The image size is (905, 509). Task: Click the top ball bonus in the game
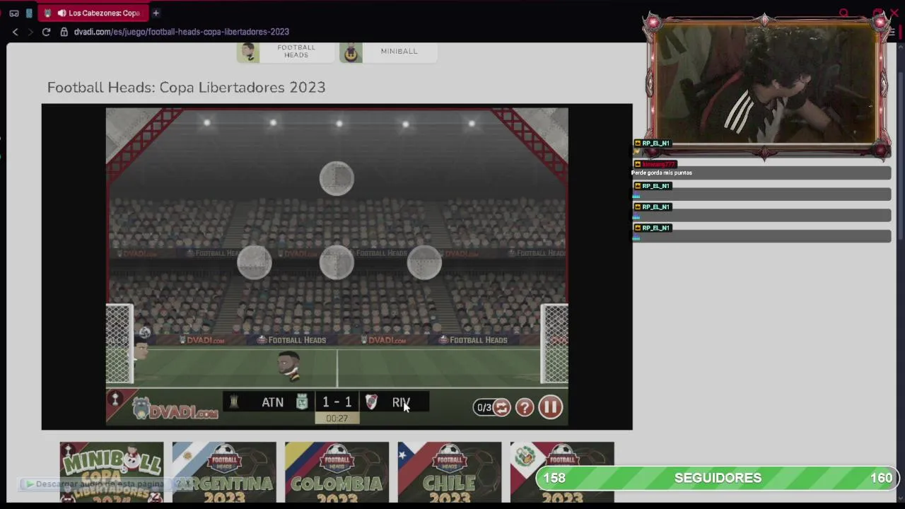(337, 178)
